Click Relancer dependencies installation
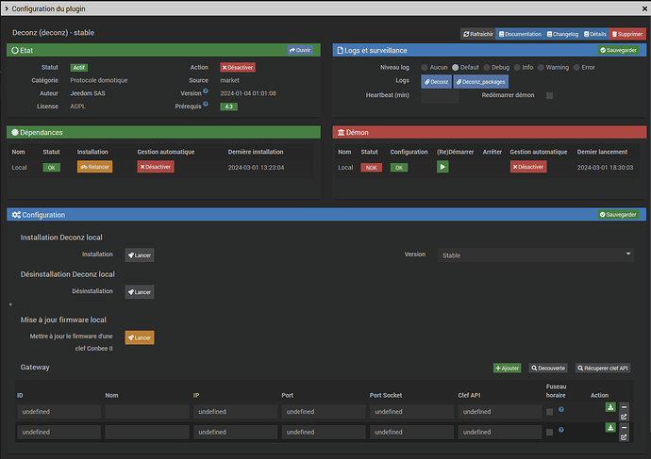The width and height of the screenshot is (651, 459). [x=94, y=167]
